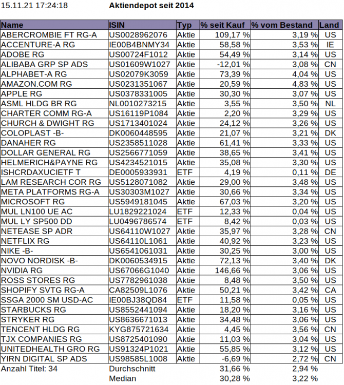This screenshot has width=344, height=385.
Task: Select NETEASE SP ADR name cell
Action: [x=54, y=232]
